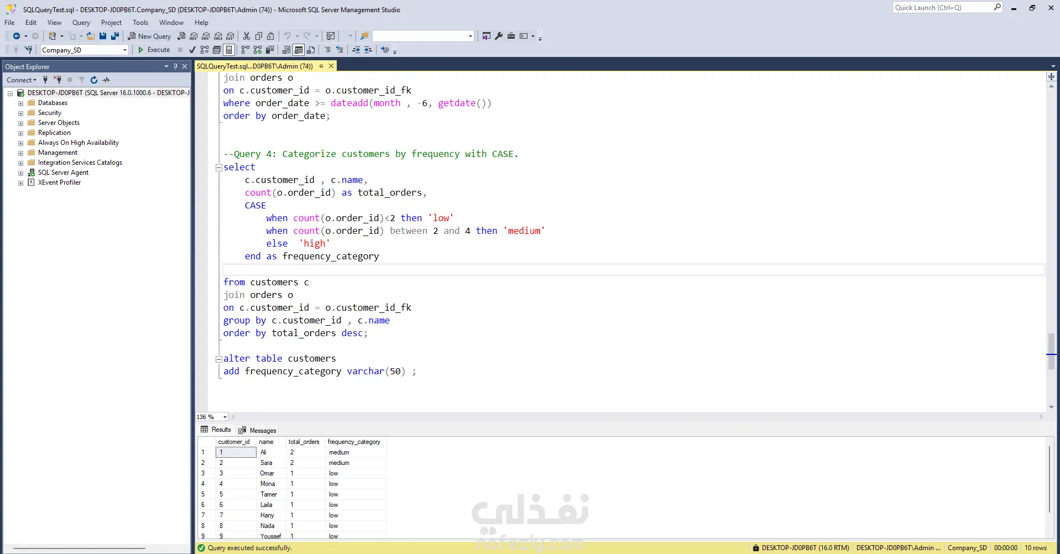Image resolution: width=1060 pixels, height=554 pixels.
Task: Close the SQLQueryTest.sql tab
Action: (331, 66)
